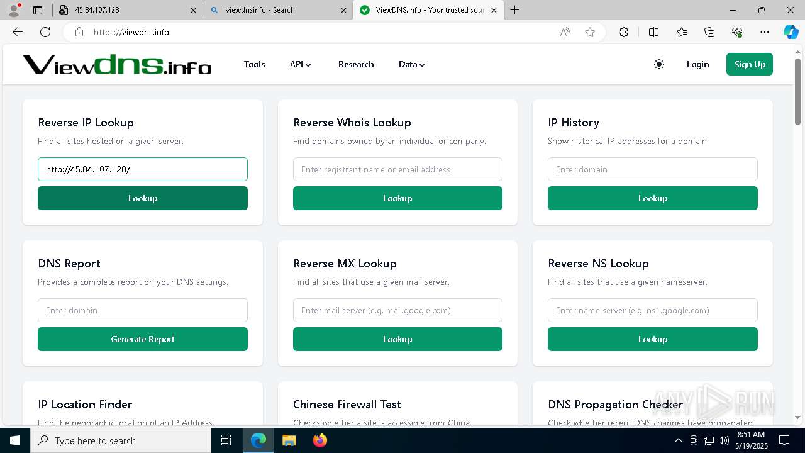Open the Favorites list icon
The image size is (805, 453).
point(682,32)
